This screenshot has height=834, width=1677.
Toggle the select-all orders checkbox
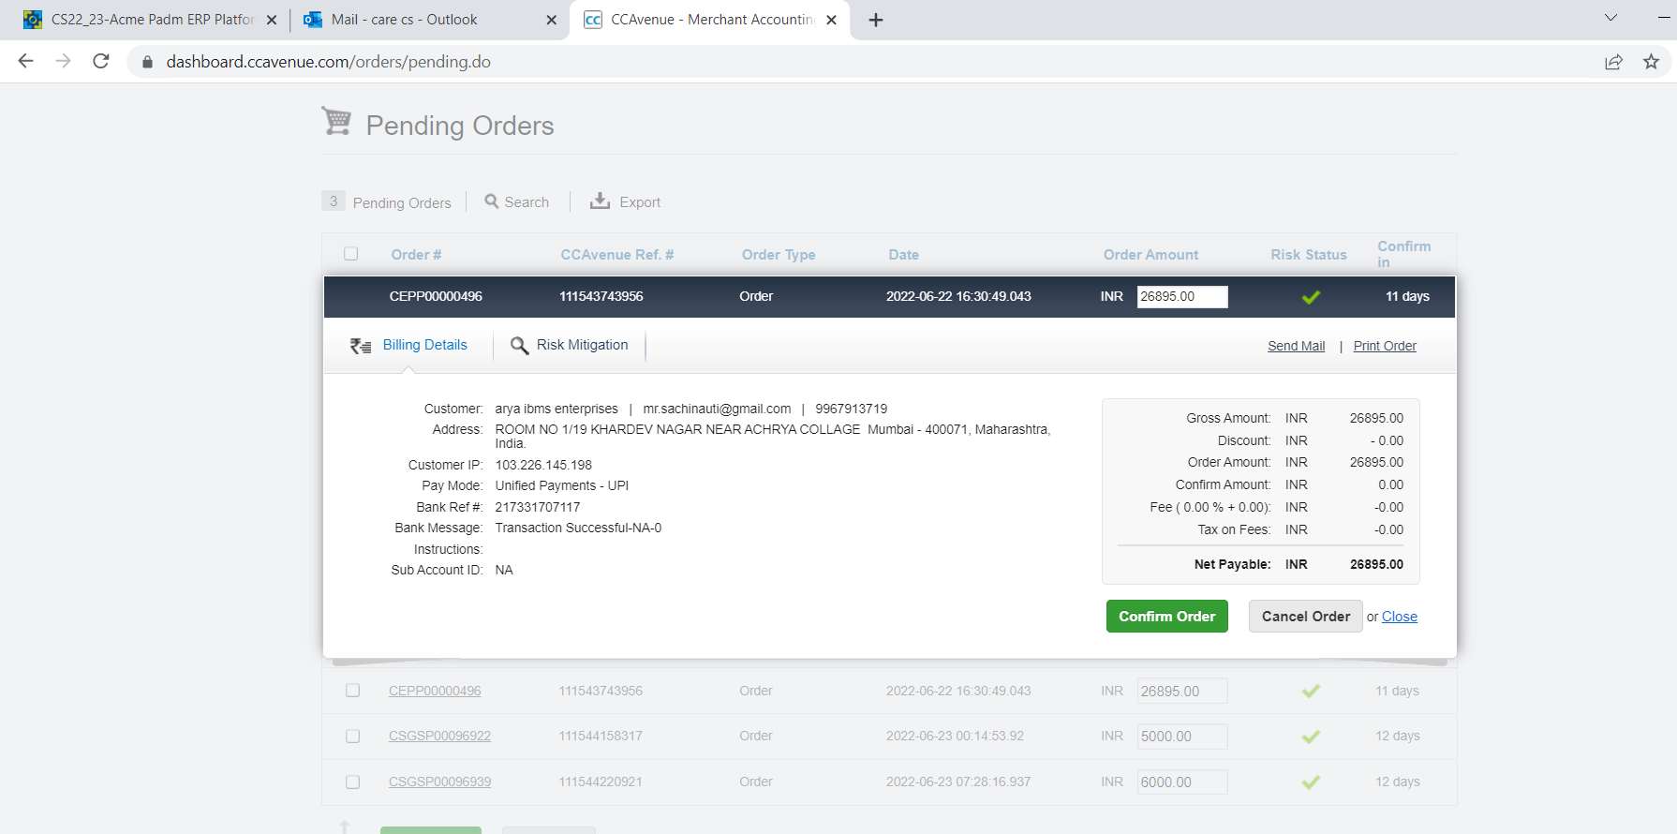[x=351, y=254]
